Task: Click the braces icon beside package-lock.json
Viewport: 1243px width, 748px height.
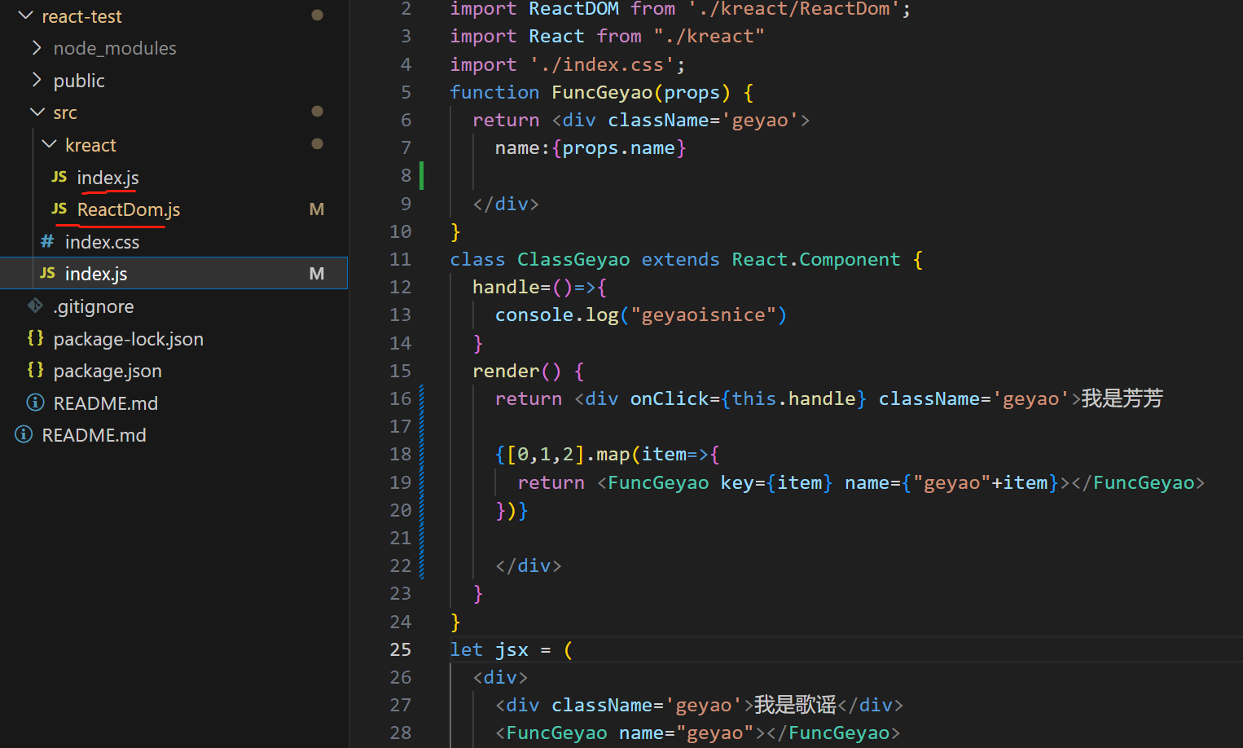Action: pyautogui.click(x=35, y=337)
